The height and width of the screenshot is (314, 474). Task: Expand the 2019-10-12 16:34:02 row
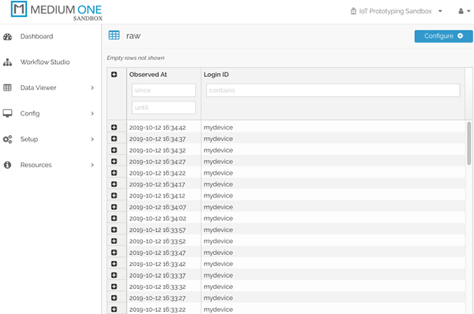[x=114, y=219]
